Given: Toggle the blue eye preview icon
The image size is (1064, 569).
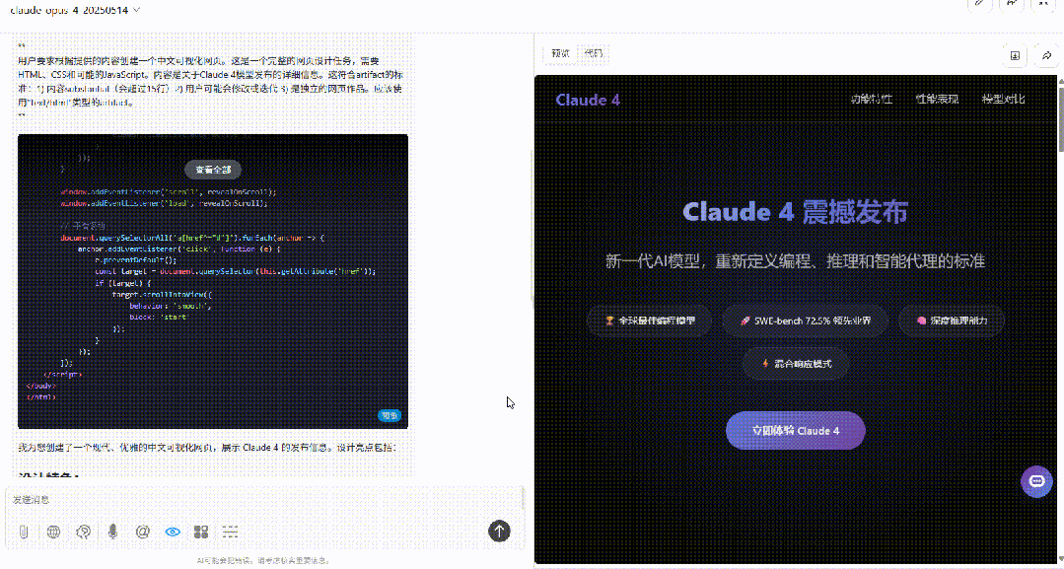Looking at the screenshot, I should pyautogui.click(x=173, y=532).
